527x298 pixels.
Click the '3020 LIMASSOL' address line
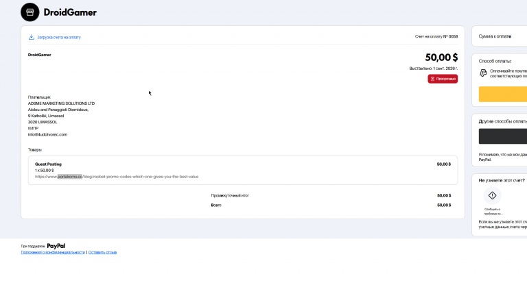43,122
